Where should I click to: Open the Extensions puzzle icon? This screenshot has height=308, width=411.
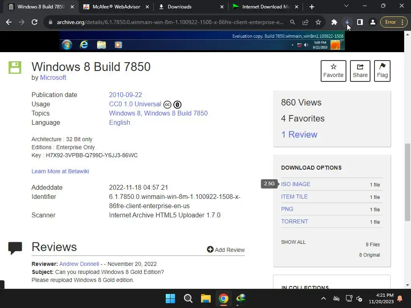[x=334, y=22]
